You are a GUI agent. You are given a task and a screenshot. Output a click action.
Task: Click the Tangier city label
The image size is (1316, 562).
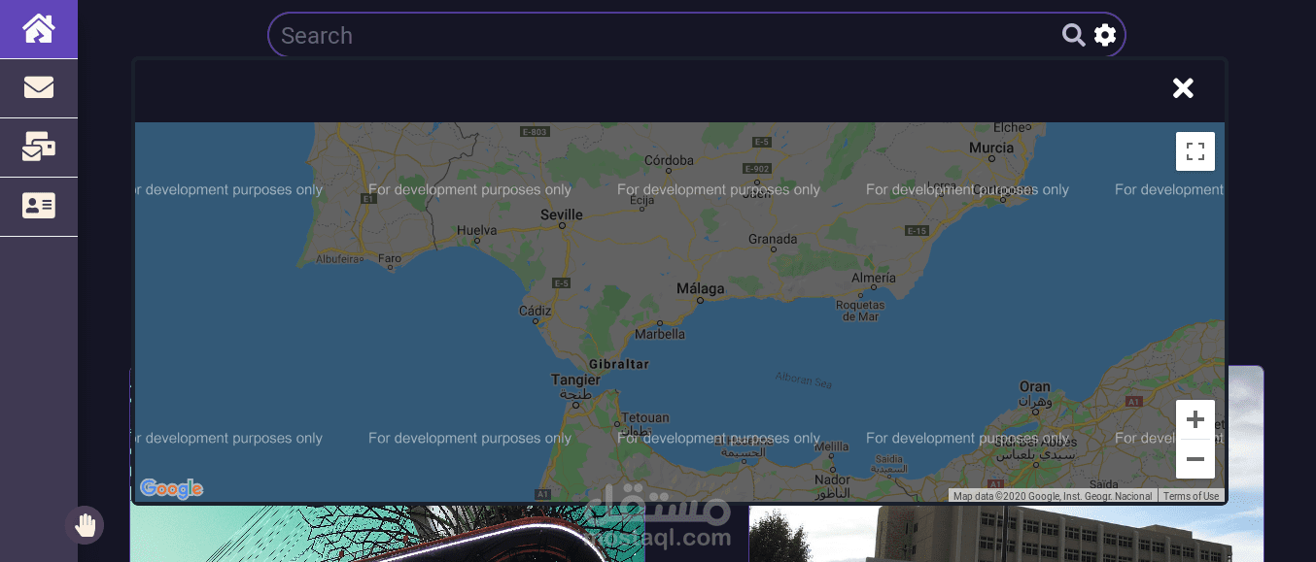pos(576,380)
